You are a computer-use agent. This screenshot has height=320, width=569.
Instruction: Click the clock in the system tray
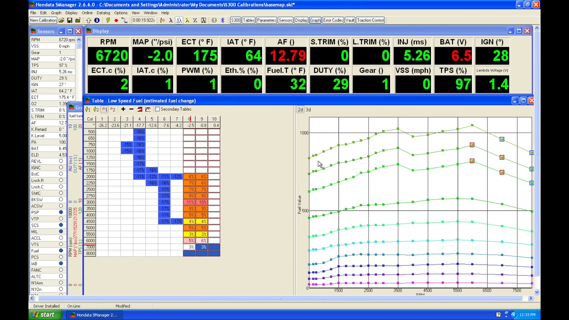pos(527,315)
